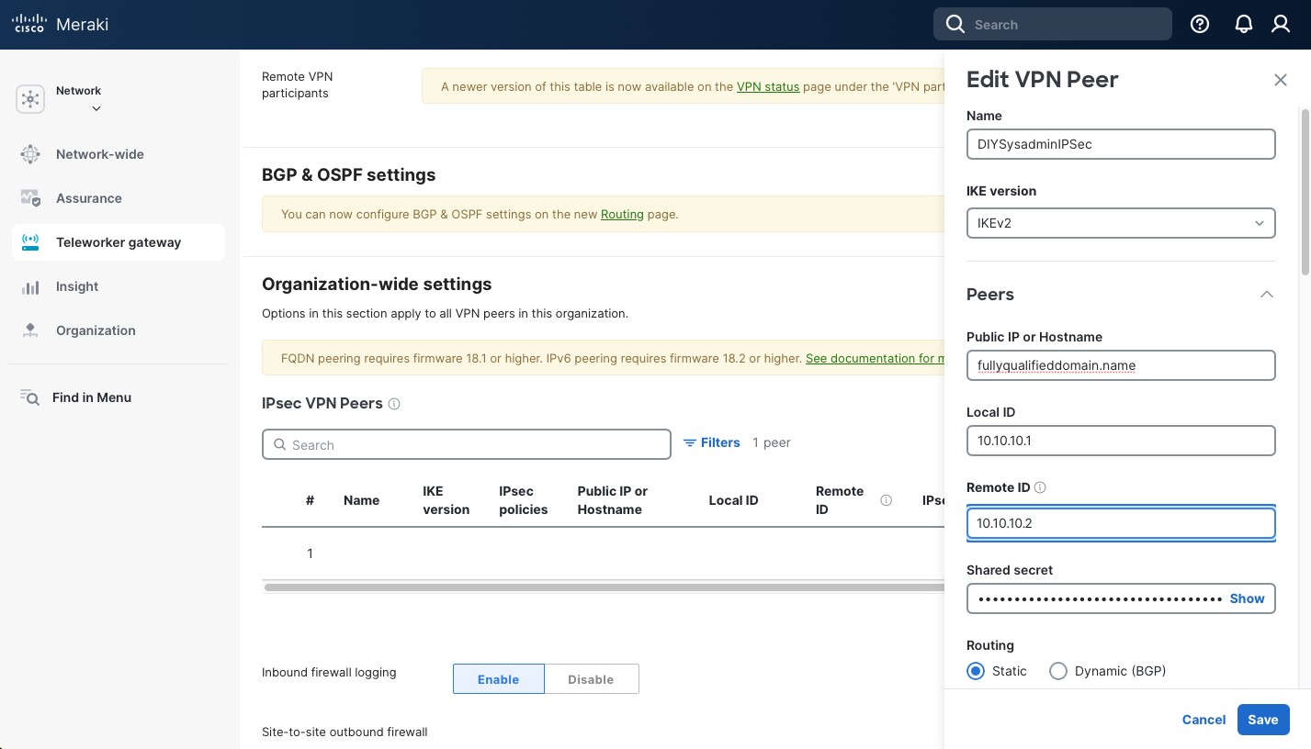The width and height of the screenshot is (1311, 749).
Task: Disable inbound firewall logging
Action: (591, 679)
